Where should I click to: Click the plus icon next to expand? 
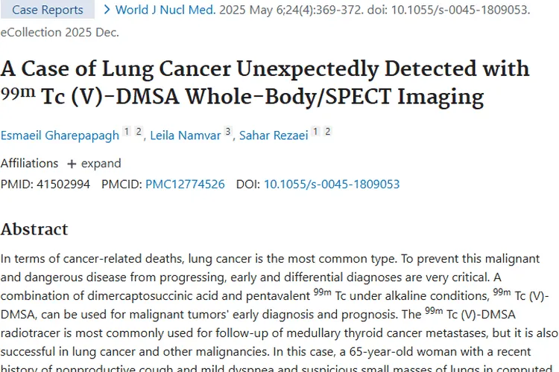72,164
